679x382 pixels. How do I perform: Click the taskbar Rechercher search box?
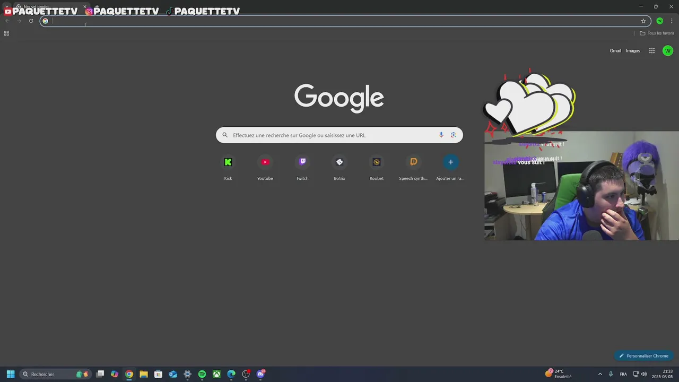[x=55, y=374]
